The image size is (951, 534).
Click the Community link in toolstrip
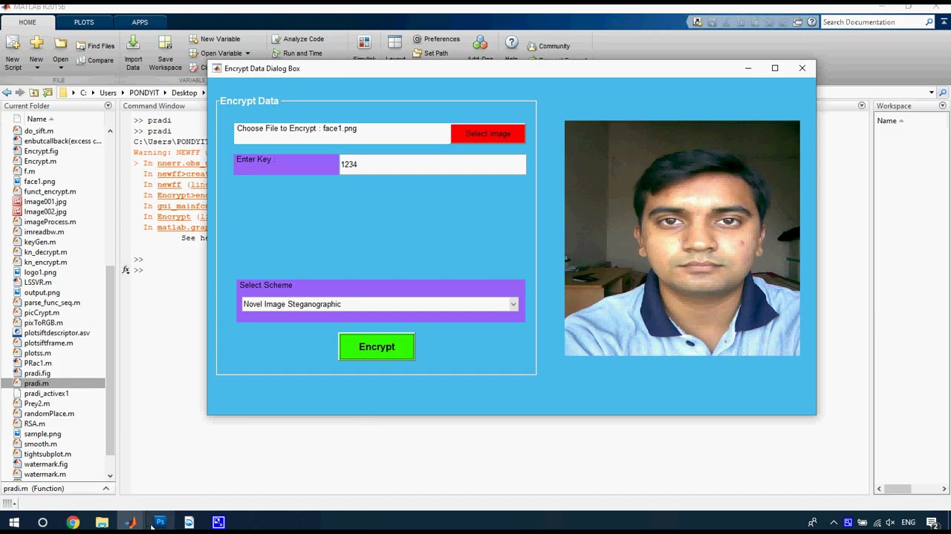coord(548,46)
